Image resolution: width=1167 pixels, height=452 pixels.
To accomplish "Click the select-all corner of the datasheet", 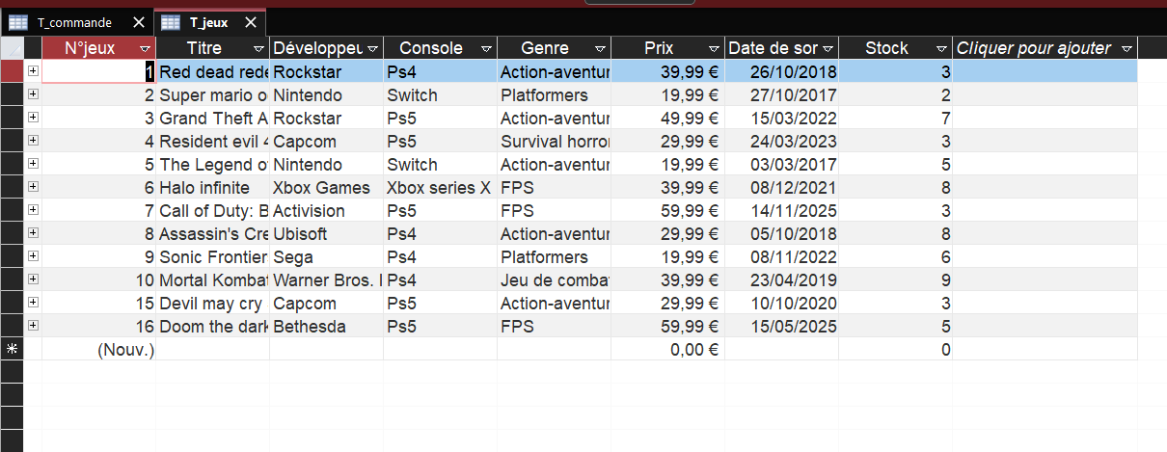I will (12, 48).
